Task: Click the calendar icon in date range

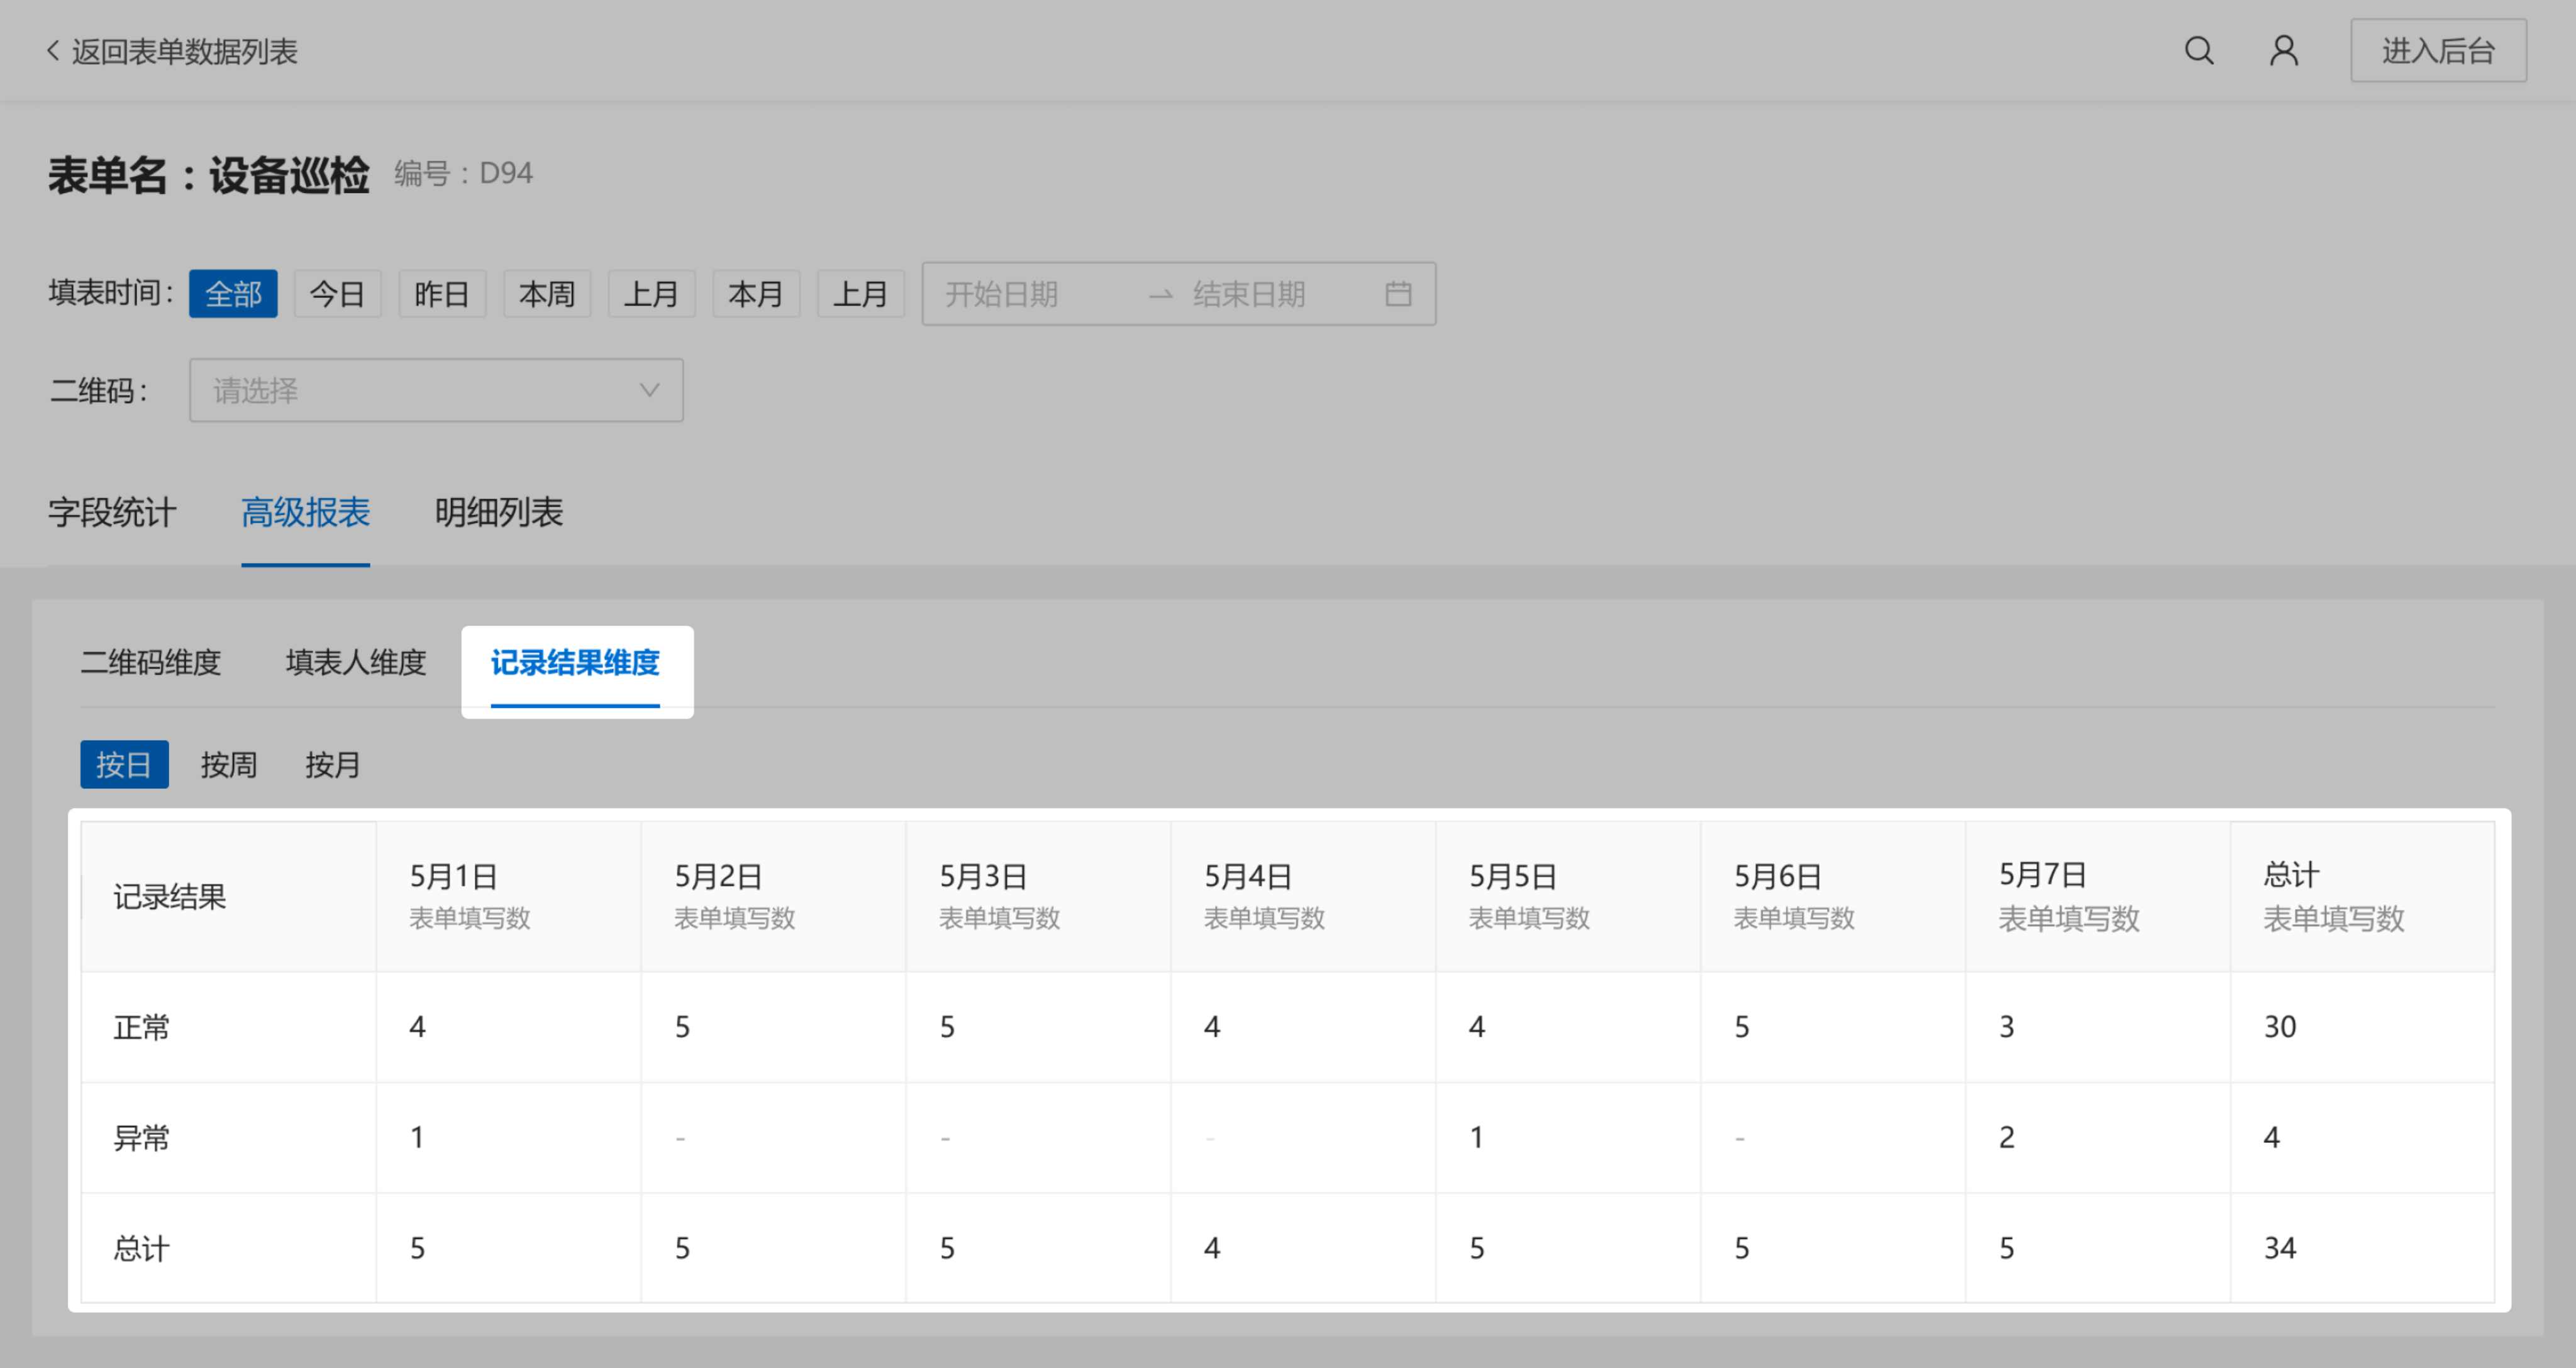Action: coord(1397,294)
